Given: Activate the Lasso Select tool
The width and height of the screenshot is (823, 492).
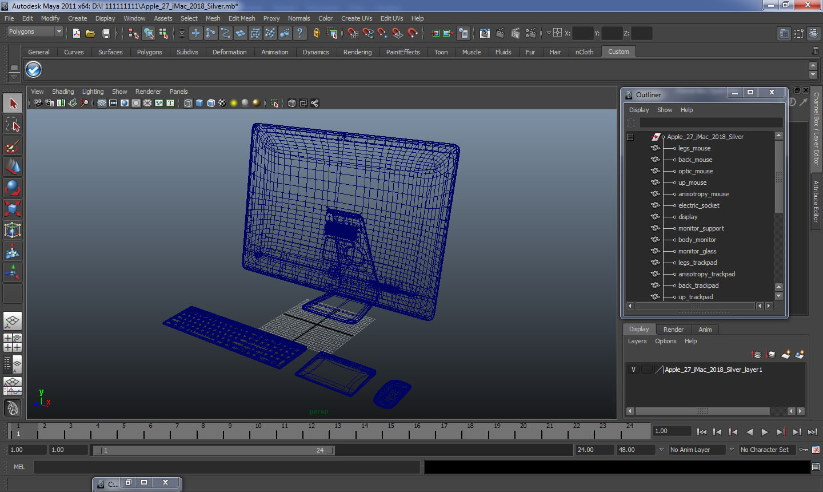Looking at the screenshot, I should tap(13, 124).
